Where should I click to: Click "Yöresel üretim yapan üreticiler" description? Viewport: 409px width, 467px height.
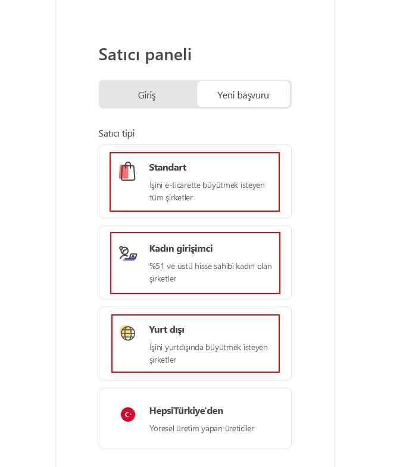(x=201, y=428)
